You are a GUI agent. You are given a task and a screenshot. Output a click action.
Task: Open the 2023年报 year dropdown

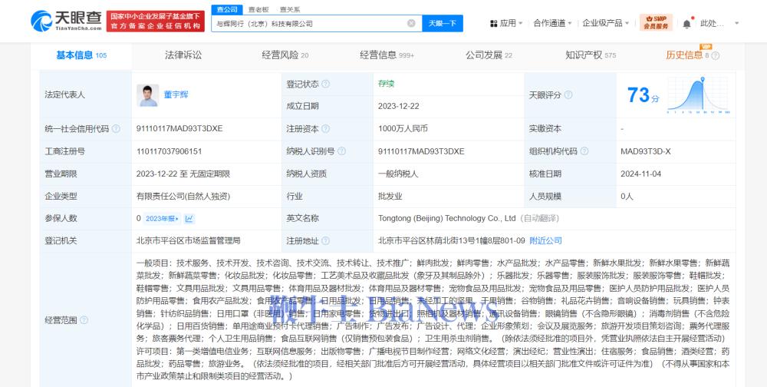(163, 219)
